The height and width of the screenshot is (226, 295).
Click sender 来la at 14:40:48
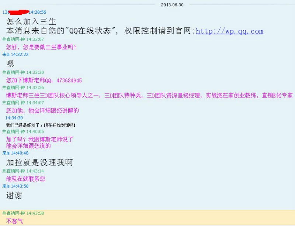pyautogui.click(x=6, y=153)
